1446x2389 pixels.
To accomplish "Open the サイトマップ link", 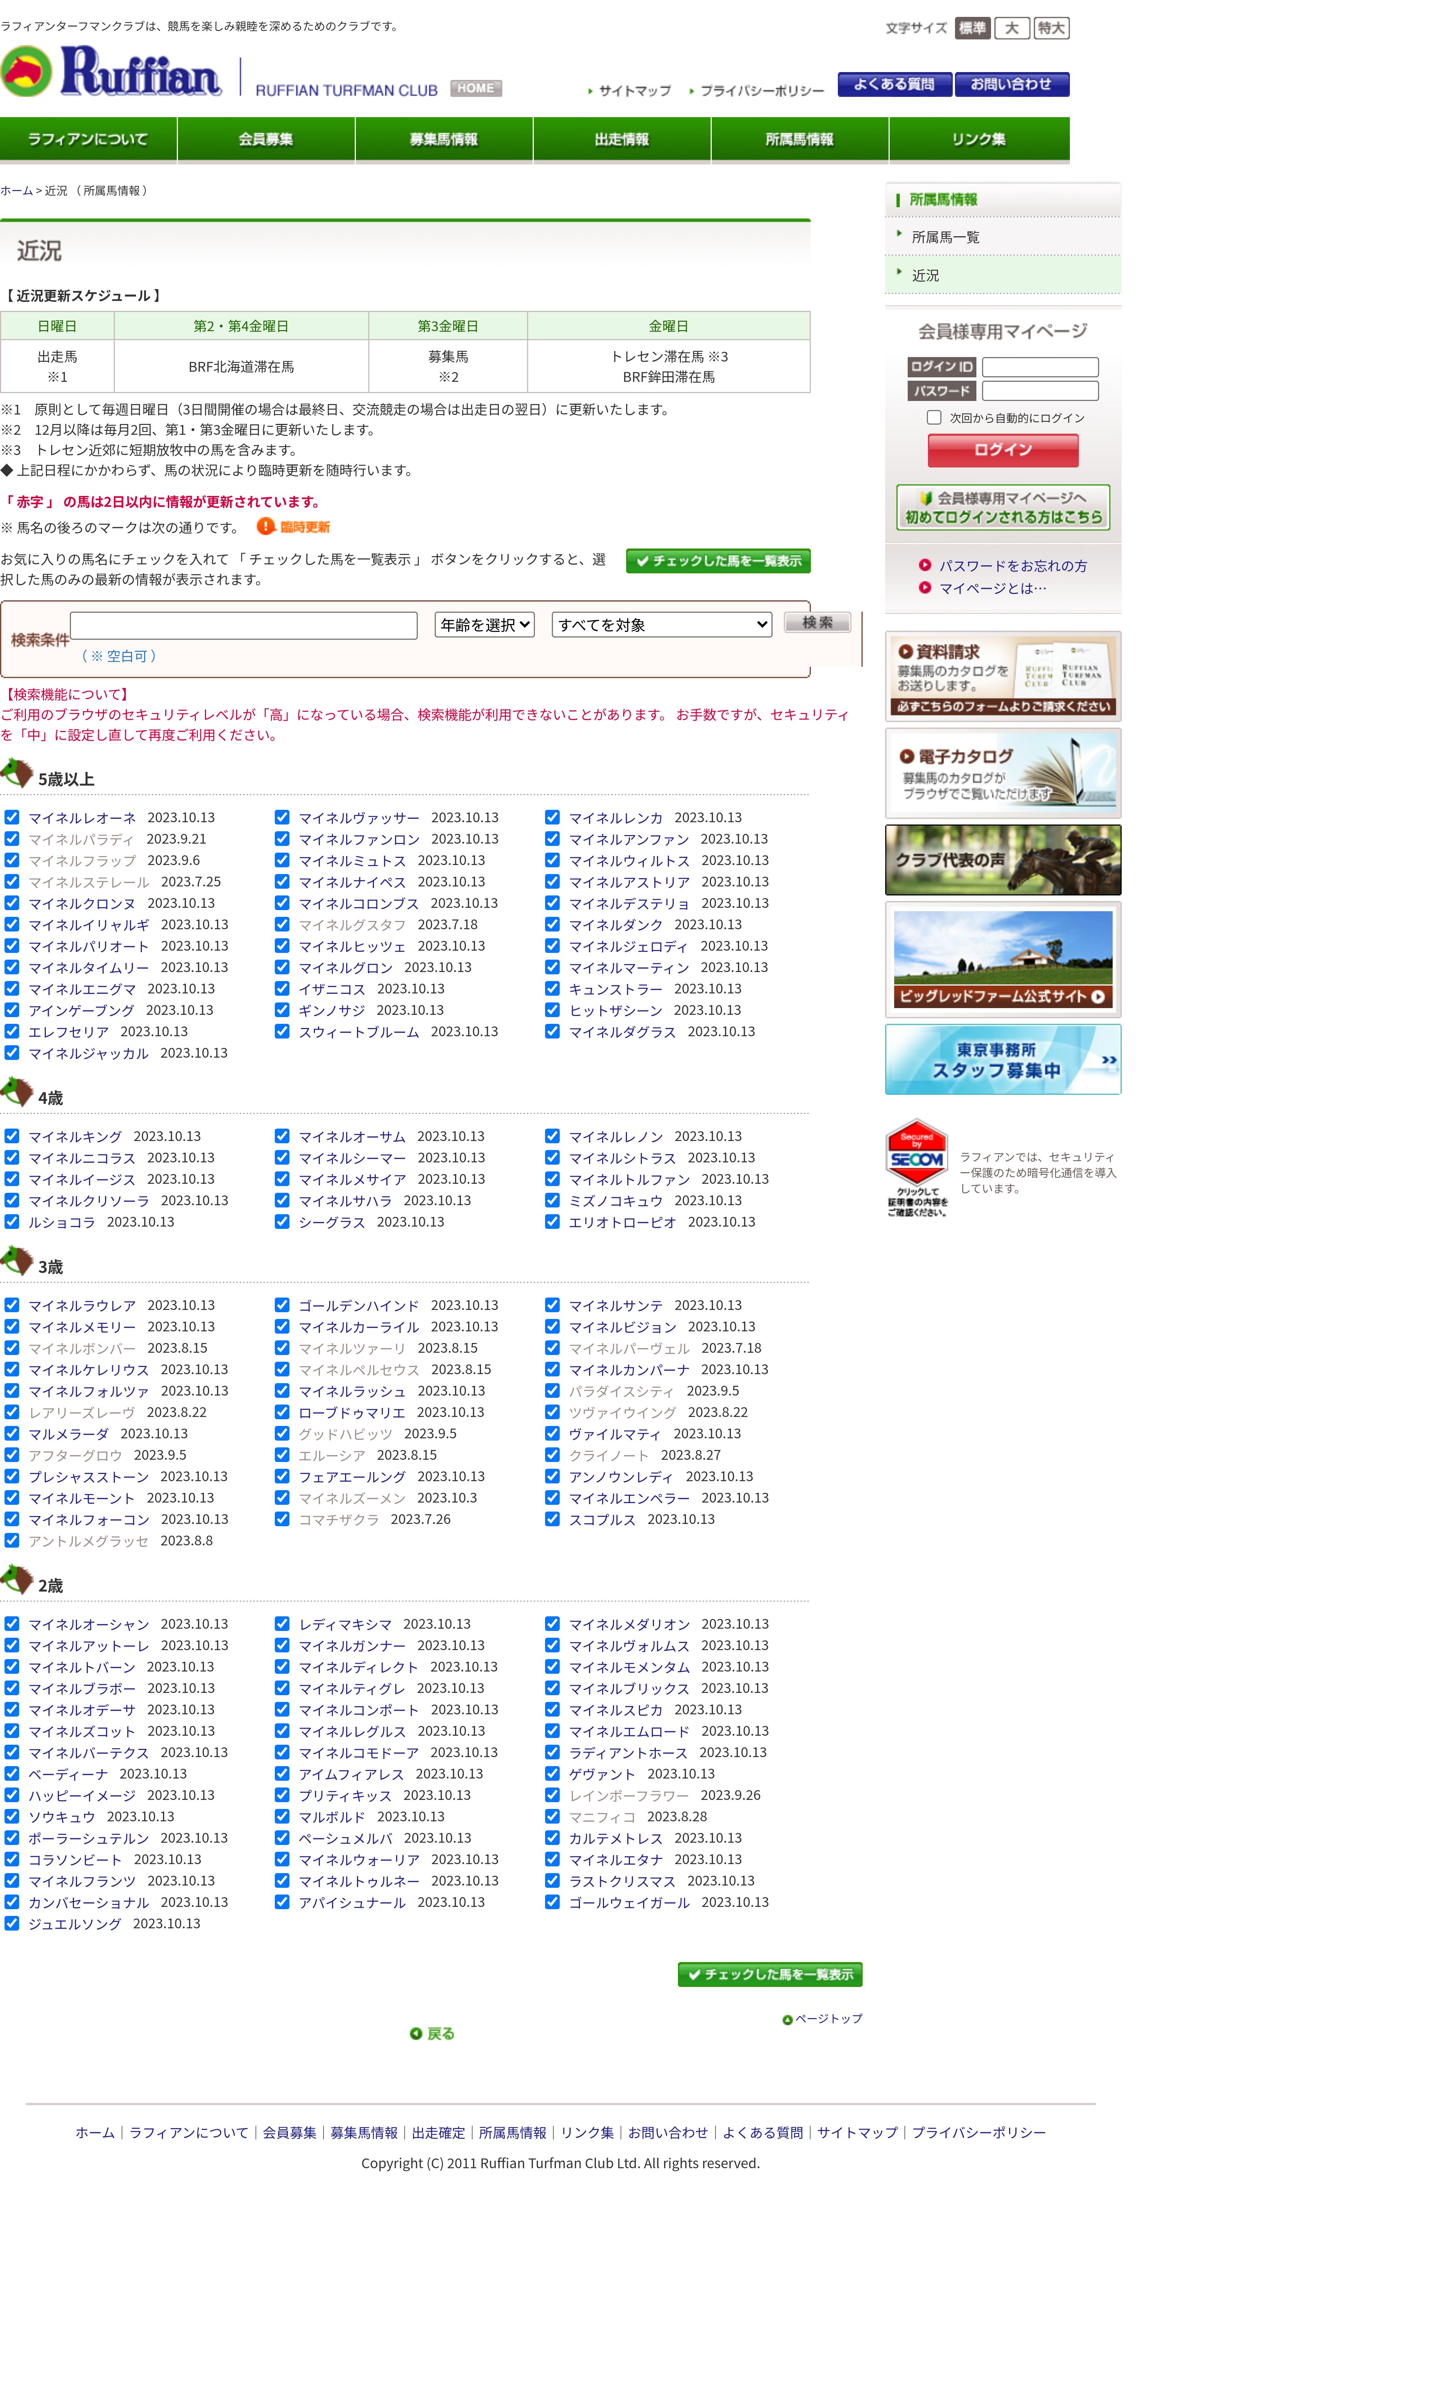I will coord(630,91).
